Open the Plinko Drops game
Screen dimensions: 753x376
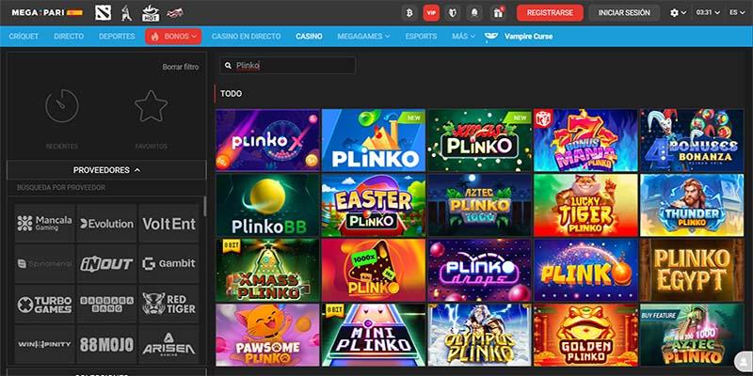point(479,271)
